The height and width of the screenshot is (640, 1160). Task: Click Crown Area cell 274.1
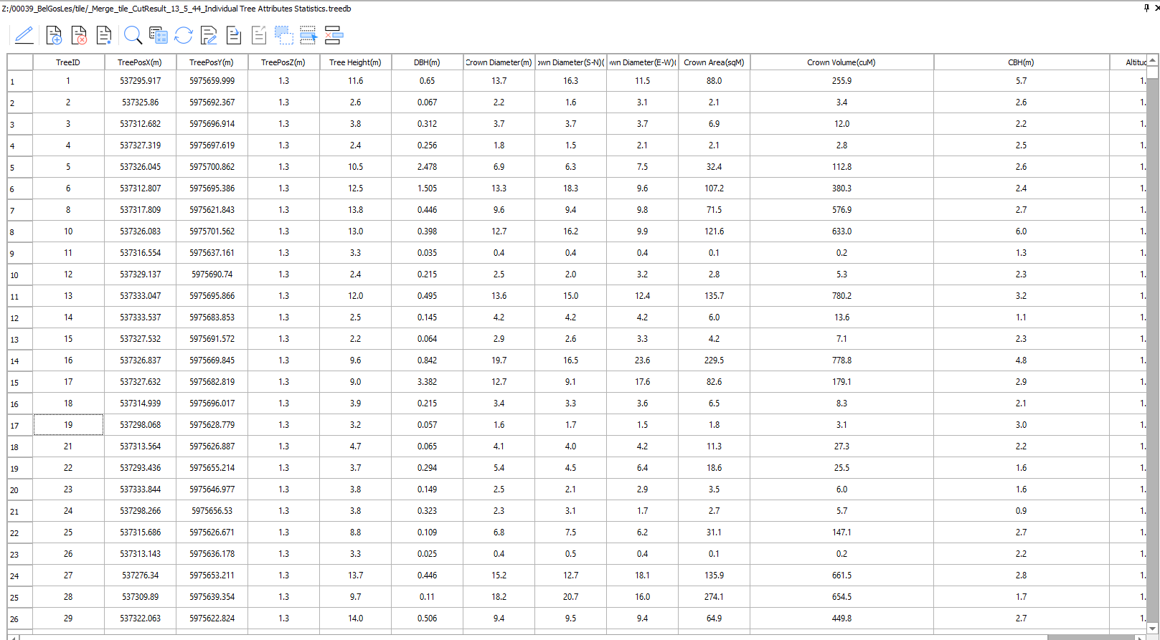click(714, 597)
